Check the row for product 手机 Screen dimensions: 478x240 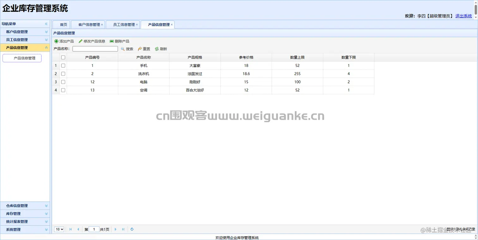click(x=63, y=66)
